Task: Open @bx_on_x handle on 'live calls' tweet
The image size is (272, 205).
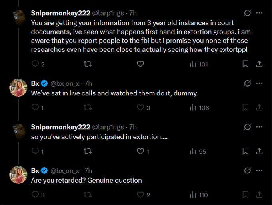Action: (65, 83)
